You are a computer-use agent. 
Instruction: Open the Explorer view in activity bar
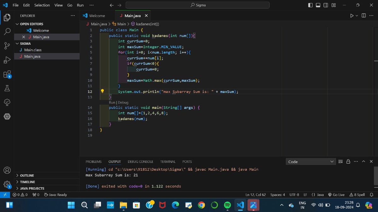point(7,18)
